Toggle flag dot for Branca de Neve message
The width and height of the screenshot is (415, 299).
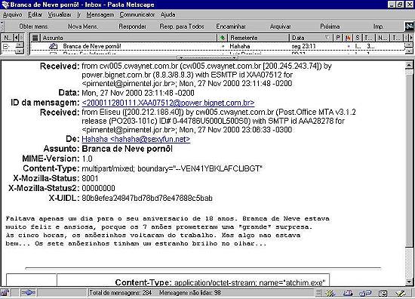(349, 46)
